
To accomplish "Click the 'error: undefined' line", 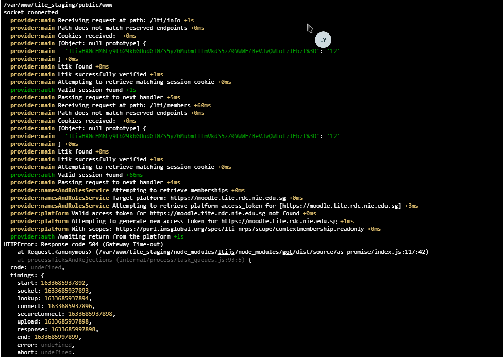I will click(46, 345).
